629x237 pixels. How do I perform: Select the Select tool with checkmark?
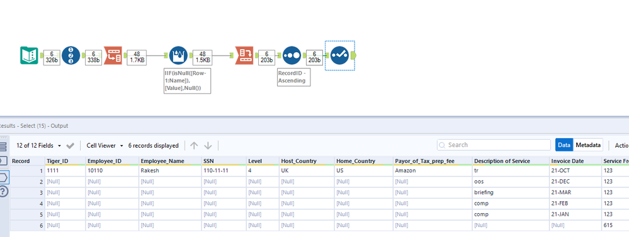(340, 55)
